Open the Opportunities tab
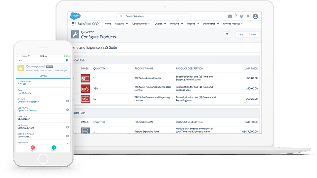317x178 pixels. (140, 24)
